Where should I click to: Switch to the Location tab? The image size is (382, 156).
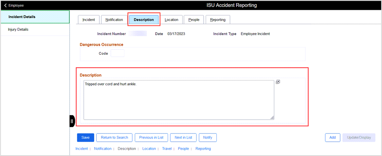coord(171,20)
